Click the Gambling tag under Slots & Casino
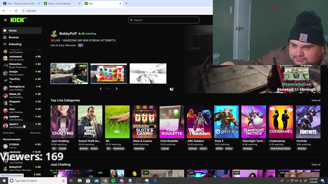 [139, 148]
